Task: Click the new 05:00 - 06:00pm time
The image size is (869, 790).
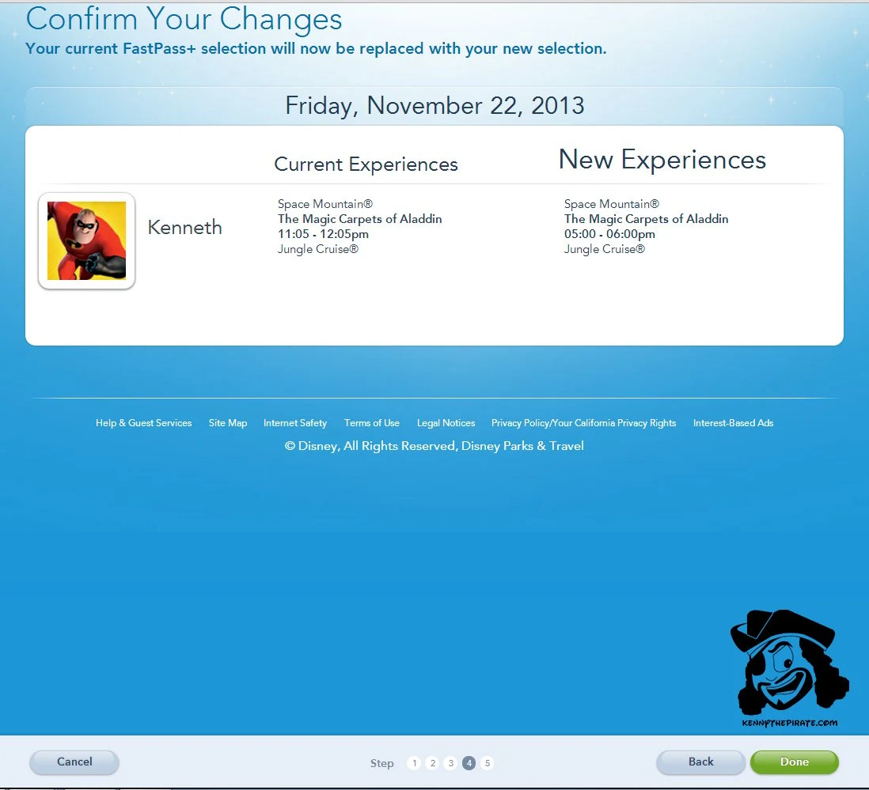Action: pyautogui.click(x=609, y=234)
